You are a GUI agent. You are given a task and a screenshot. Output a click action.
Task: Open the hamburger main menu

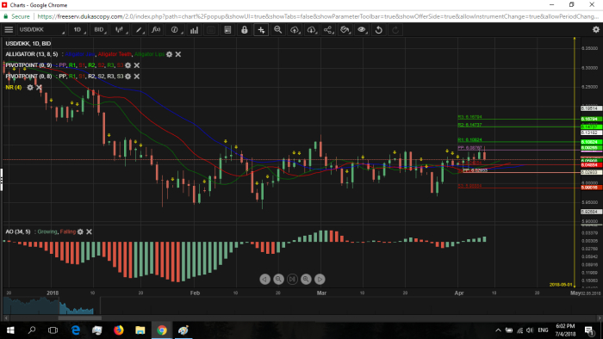click(9, 29)
